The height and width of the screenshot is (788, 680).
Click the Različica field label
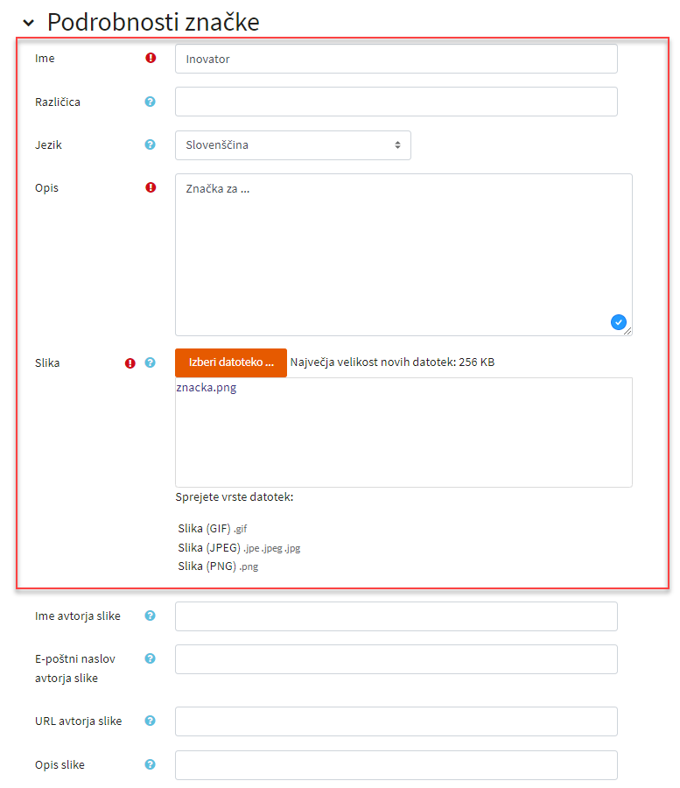tap(57, 102)
